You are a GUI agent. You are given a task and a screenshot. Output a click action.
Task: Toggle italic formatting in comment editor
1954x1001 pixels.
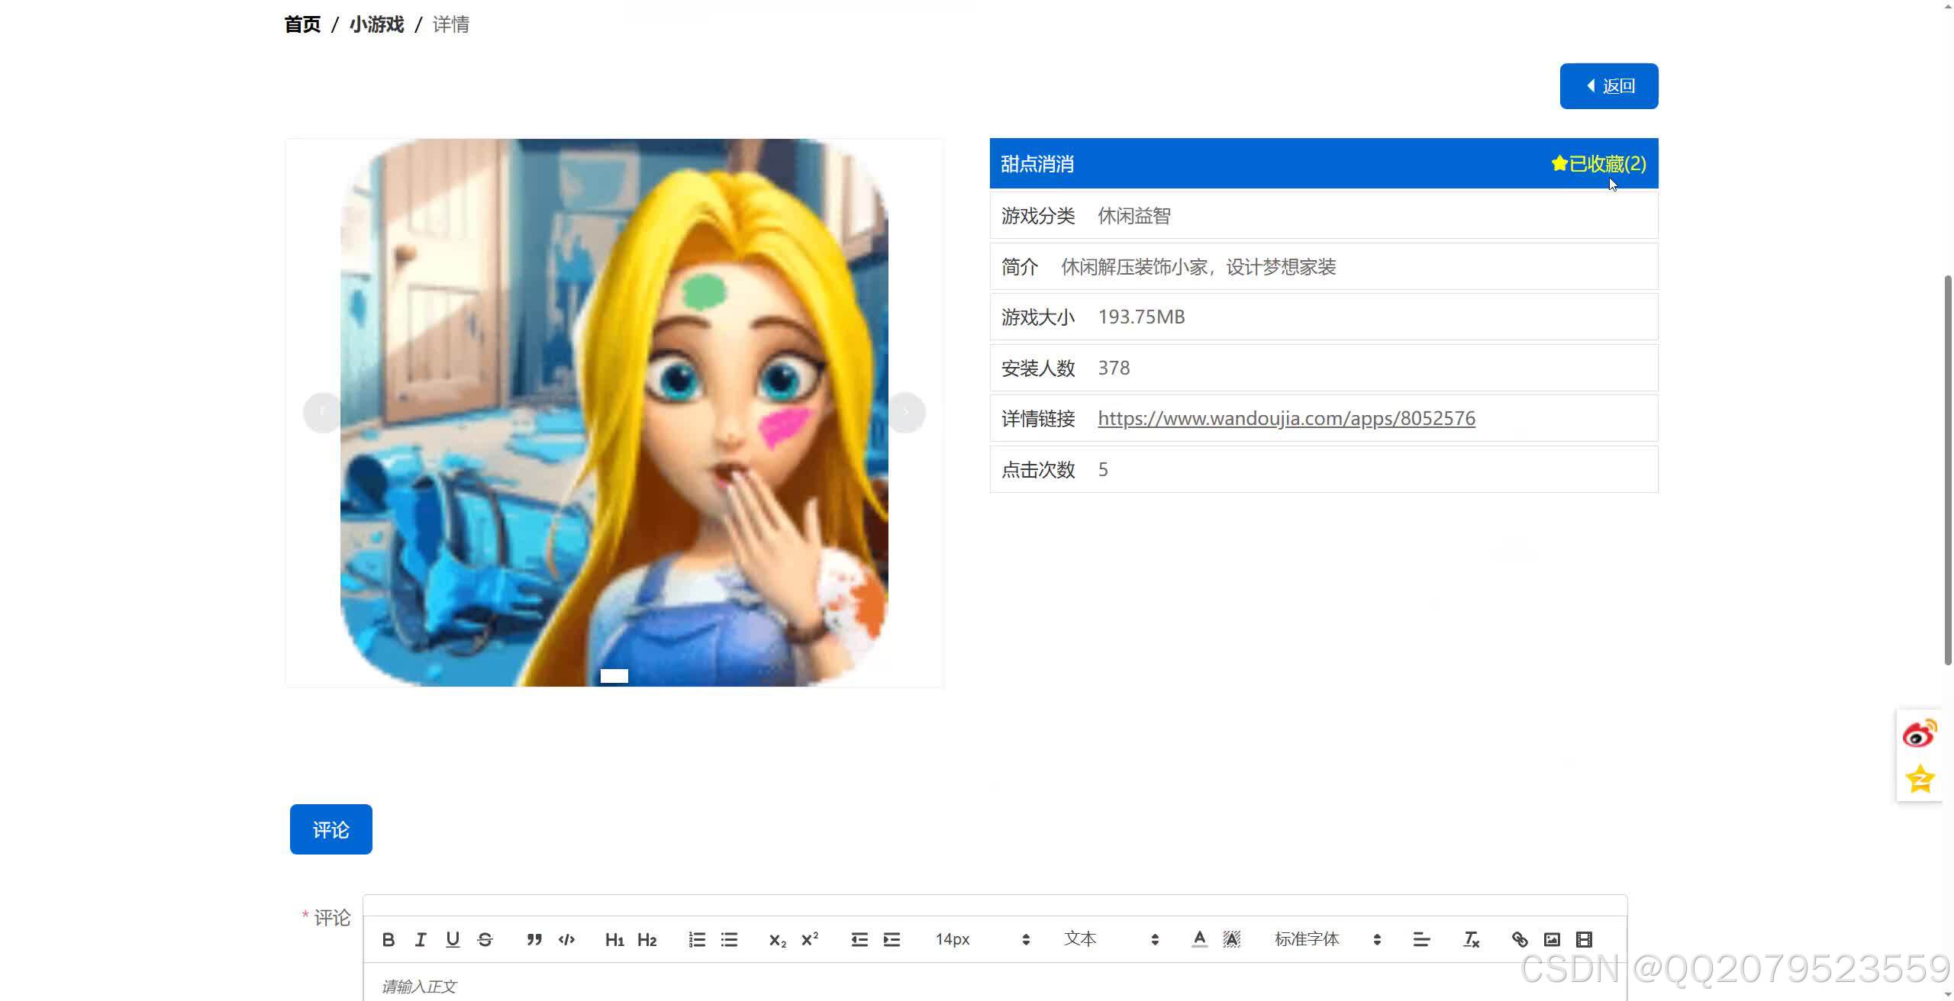pos(420,939)
